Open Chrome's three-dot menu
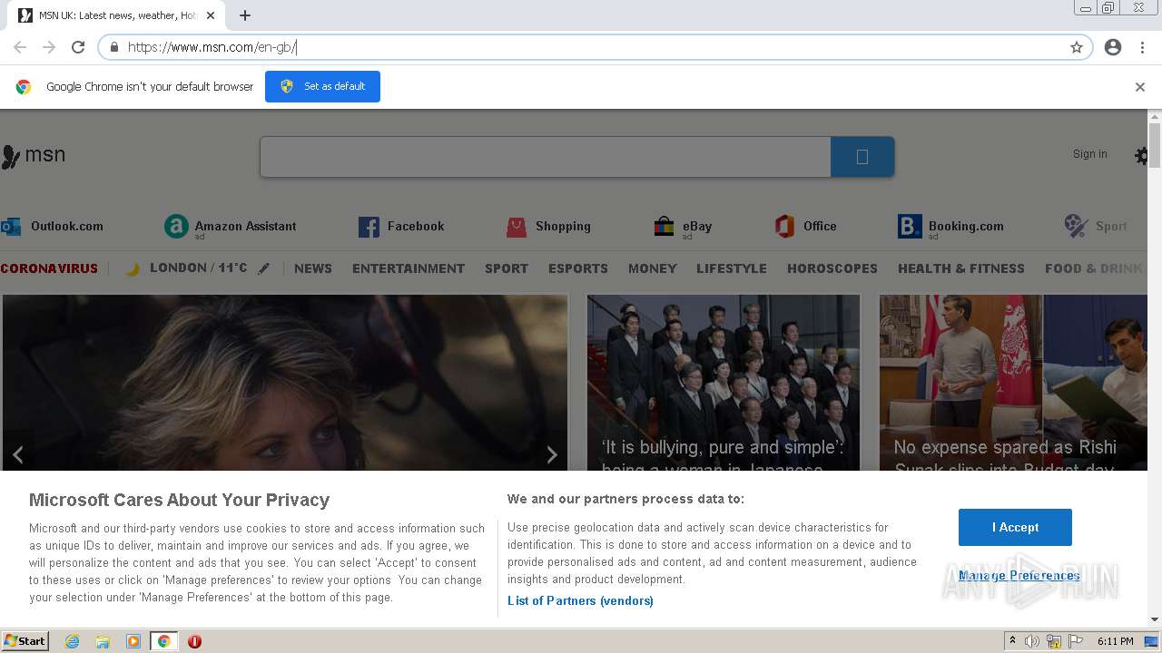Screen dimensions: 1162x653 1142,47
